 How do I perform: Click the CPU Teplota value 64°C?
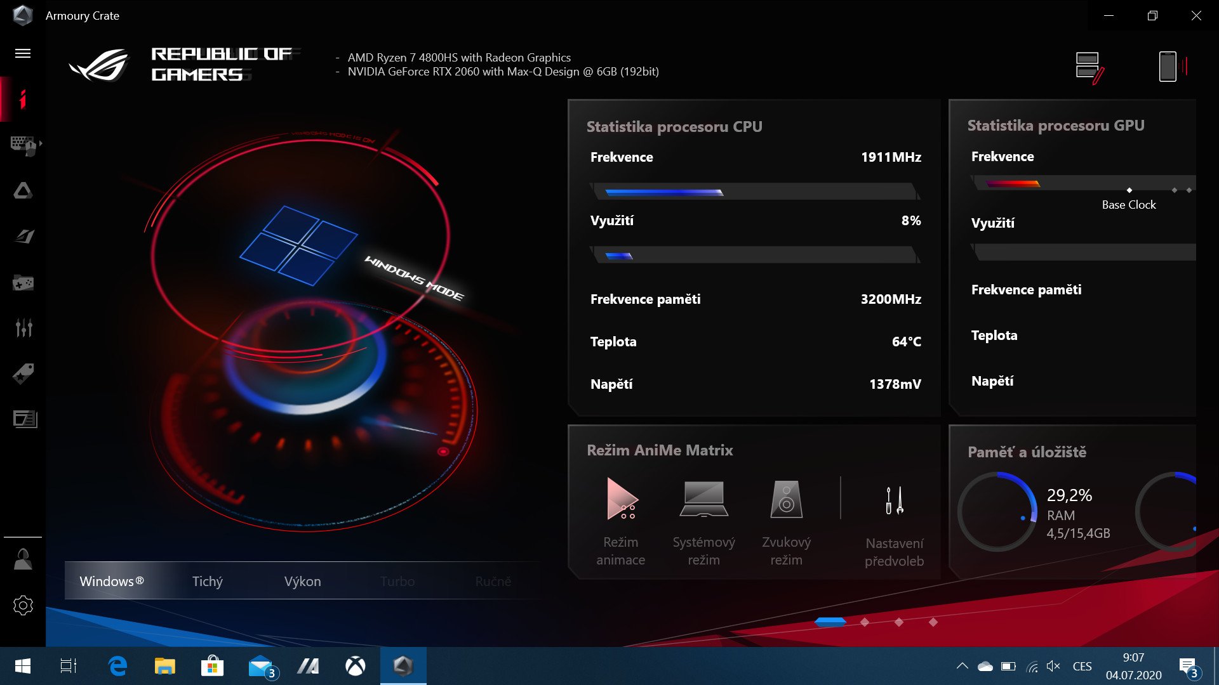[x=906, y=342]
